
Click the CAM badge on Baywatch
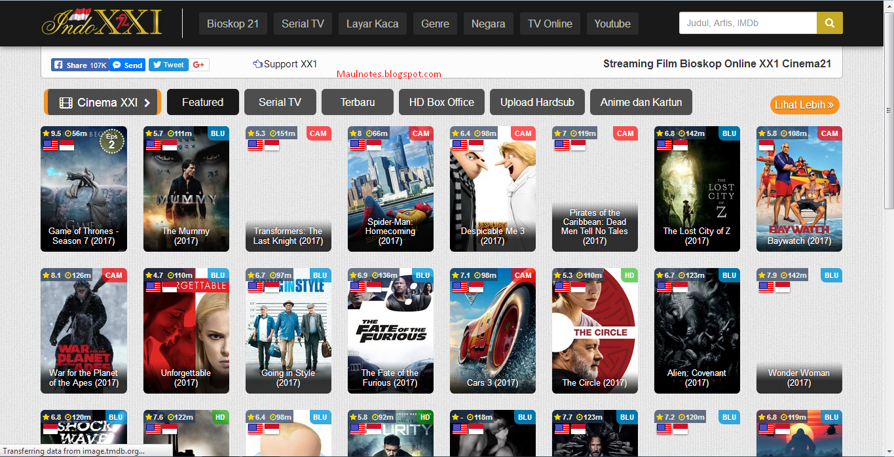click(x=830, y=133)
